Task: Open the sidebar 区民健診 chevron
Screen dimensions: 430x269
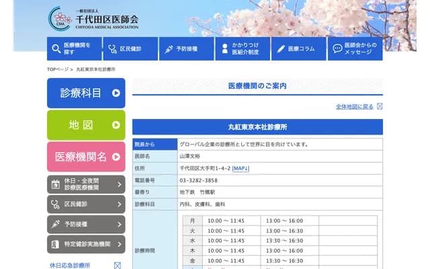Action: click(x=119, y=204)
